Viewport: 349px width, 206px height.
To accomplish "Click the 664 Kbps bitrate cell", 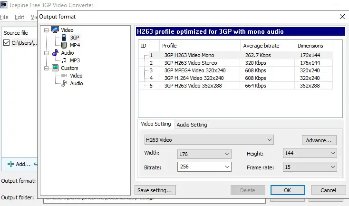I will pyautogui.click(x=255, y=86).
